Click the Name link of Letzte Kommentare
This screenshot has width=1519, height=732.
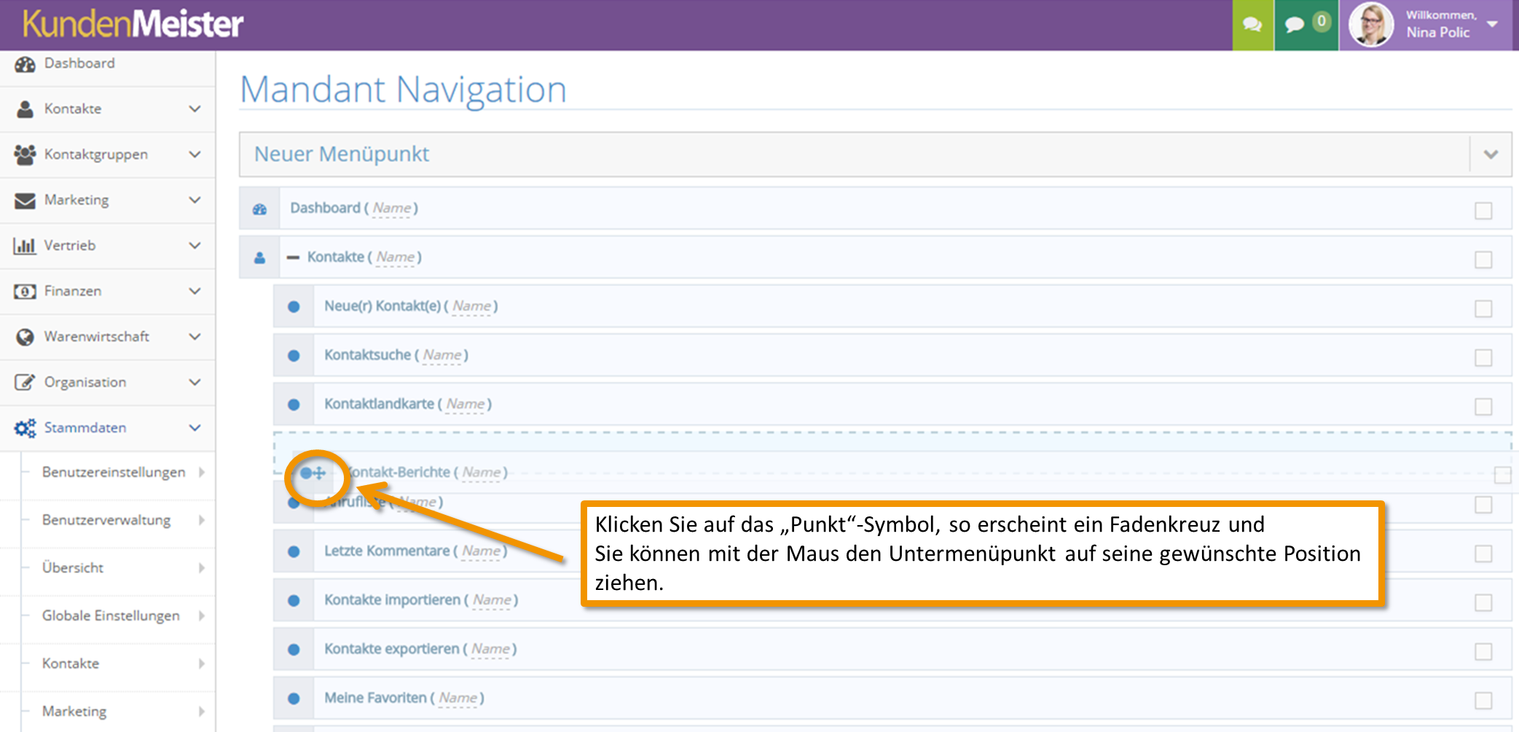[482, 551]
